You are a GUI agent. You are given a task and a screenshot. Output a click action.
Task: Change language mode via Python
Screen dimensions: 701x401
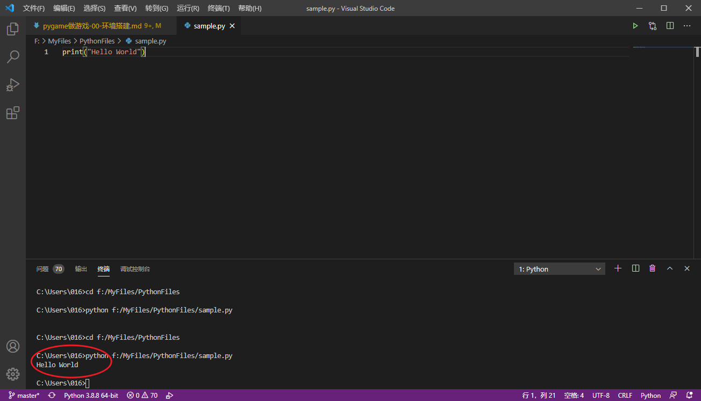[x=650, y=396]
